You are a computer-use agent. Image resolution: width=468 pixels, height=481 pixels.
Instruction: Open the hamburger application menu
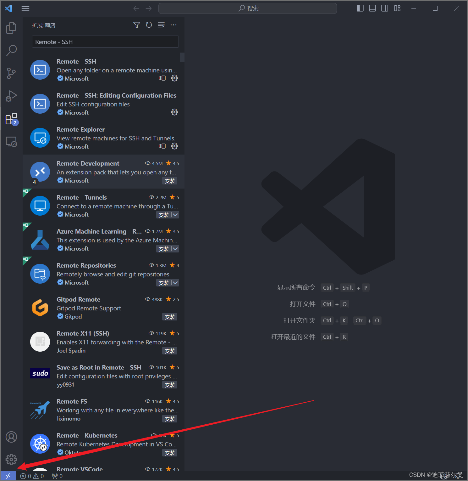coord(25,8)
